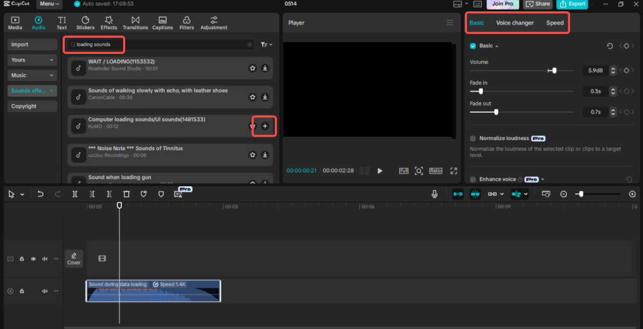
Task: Select the Audio panel in the media toolbar
Action: pyautogui.click(x=38, y=22)
